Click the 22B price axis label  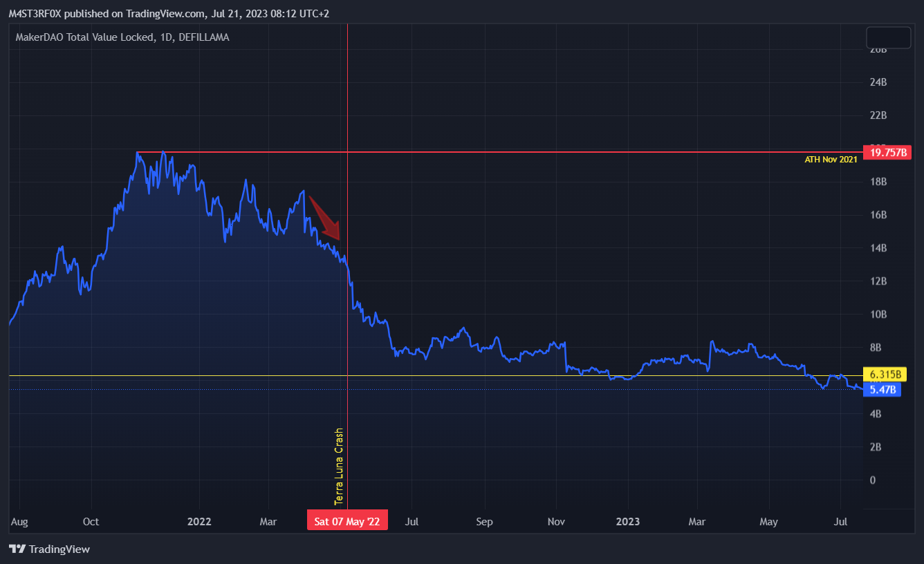coord(878,115)
